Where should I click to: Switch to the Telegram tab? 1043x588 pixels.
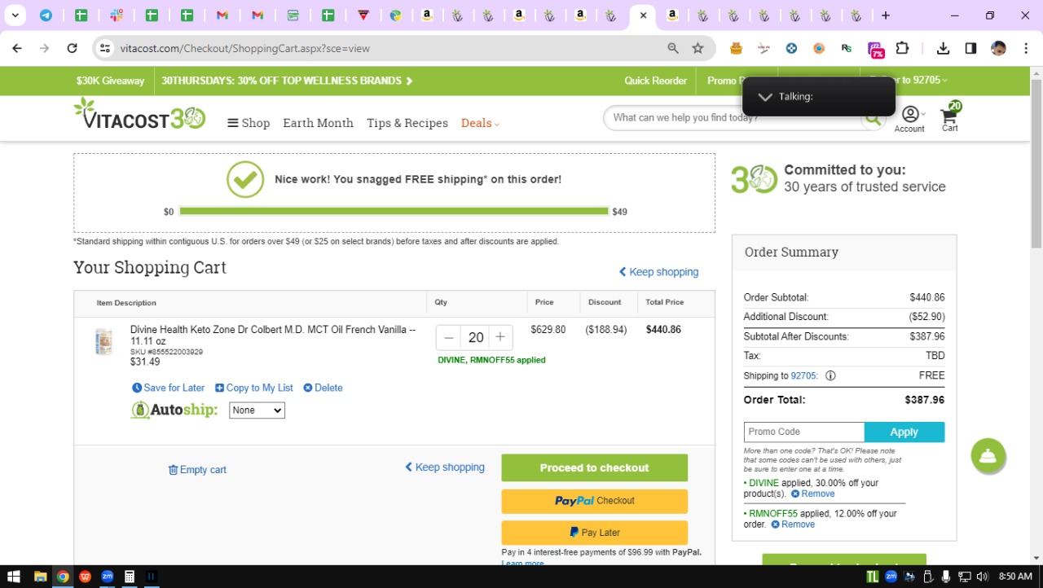46,15
